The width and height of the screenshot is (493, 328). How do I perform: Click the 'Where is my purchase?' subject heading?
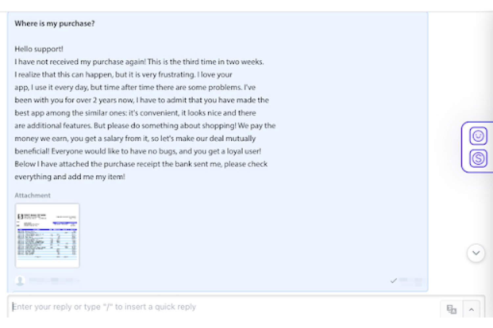point(55,23)
